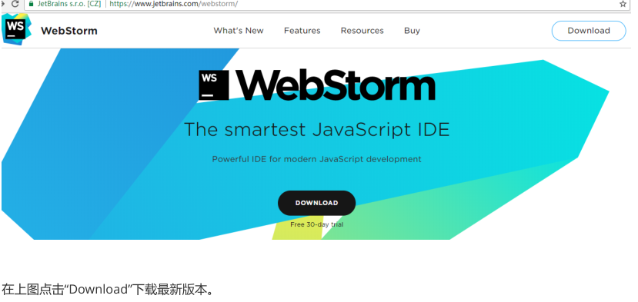Click the black WS logo in hero banner
This screenshot has height=302, width=638.
coord(214,85)
